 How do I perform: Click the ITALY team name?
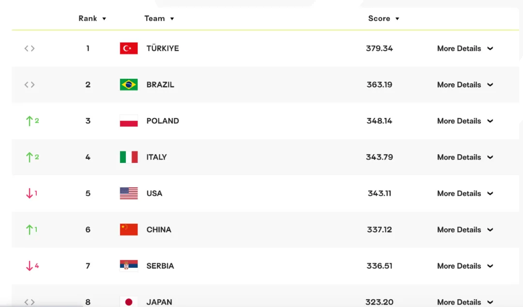[156, 157]
